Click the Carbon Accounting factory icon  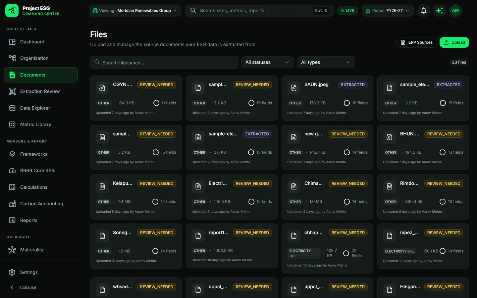click(x=12, y=204)
